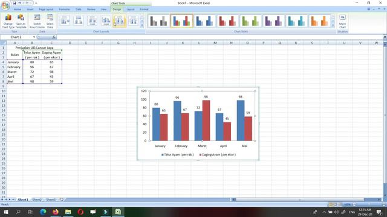Open Firefox from the taskbar

(56, 212)
